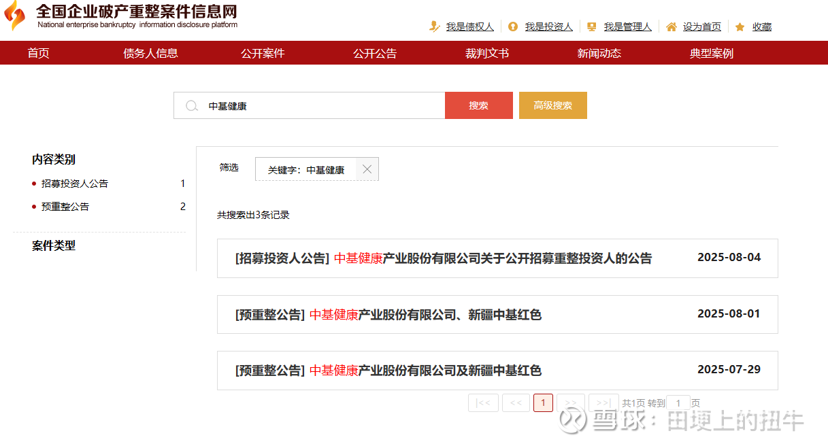Click the administrator icon beside 我是管理人
828x446 pixels.
coord(592,27)
